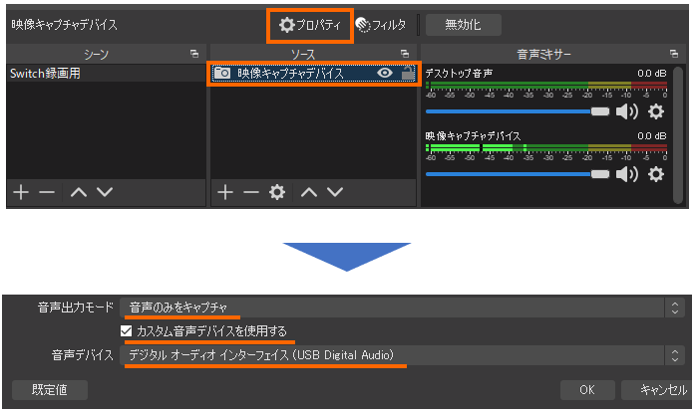The image size is (696, 412).
Task: Remove the selected scene
Action: (47, 192)
